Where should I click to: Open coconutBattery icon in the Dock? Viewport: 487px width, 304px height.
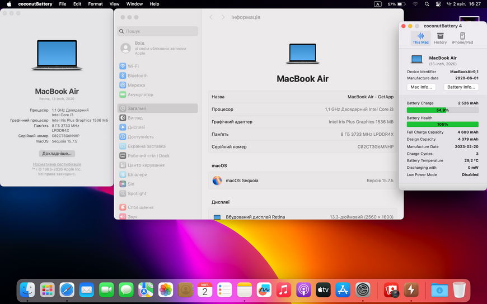[x=411, y=289]
